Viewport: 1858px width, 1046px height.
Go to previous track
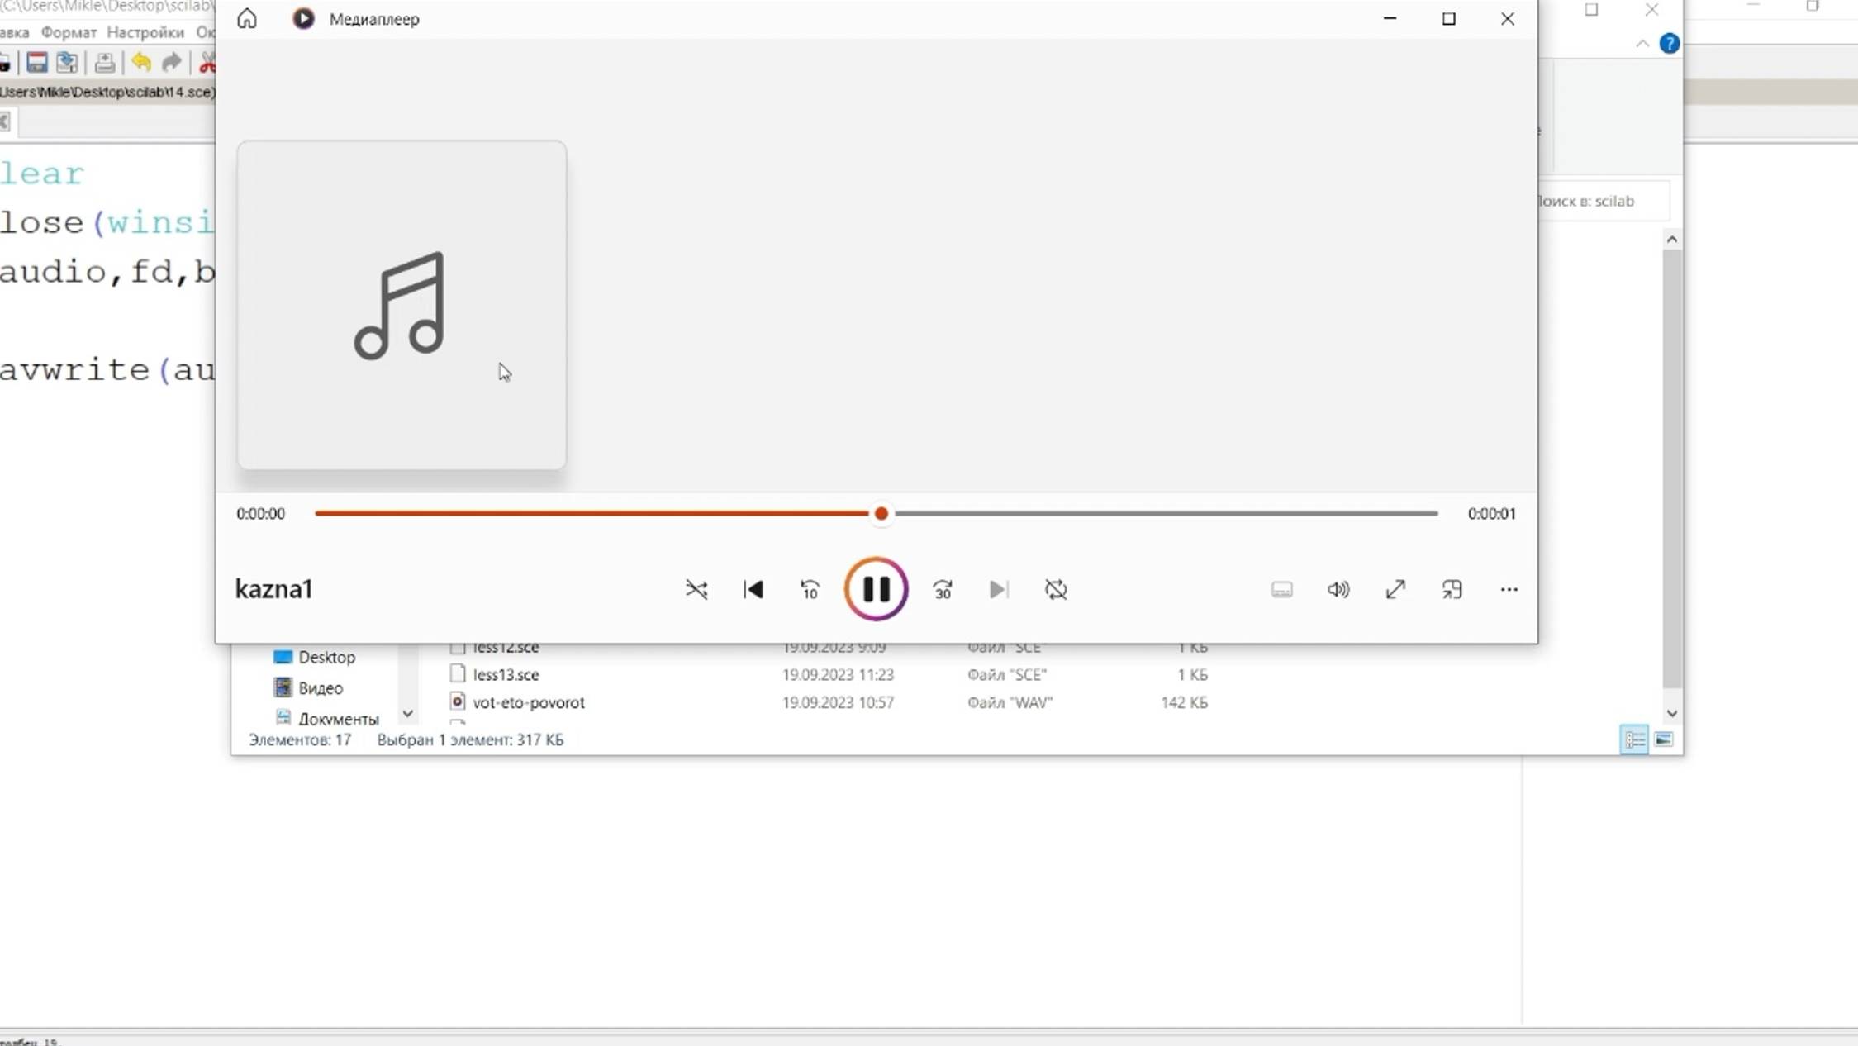pos(753,589)
